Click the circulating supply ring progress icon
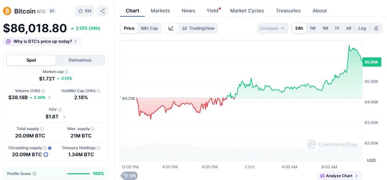The image size is (387, 180). point(46,154)
